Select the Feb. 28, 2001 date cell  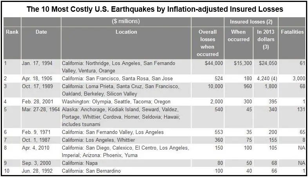click(37, 102)
